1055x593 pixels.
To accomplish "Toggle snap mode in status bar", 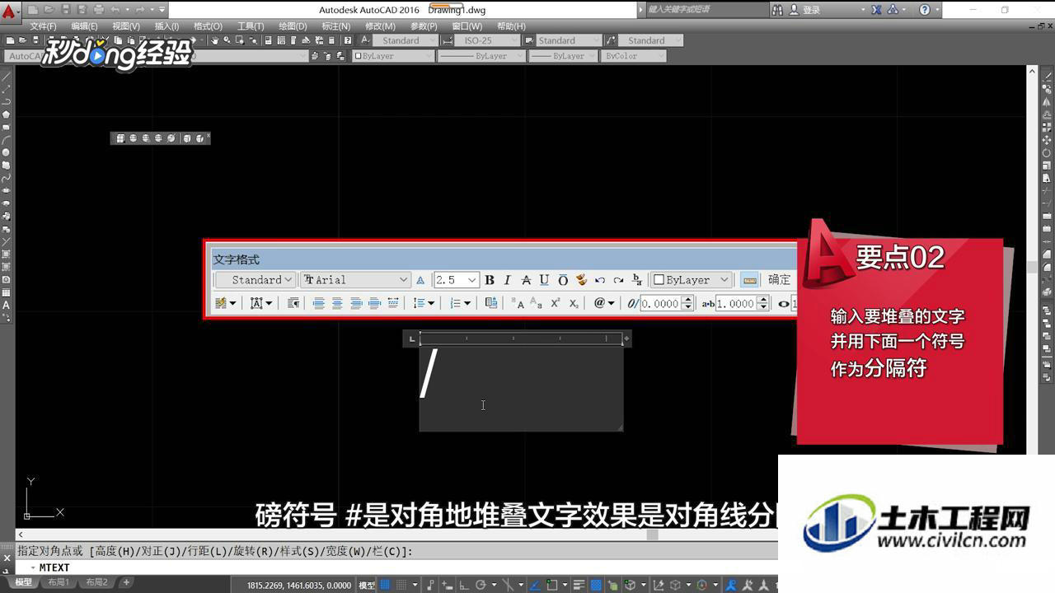I will click(403, 585).
